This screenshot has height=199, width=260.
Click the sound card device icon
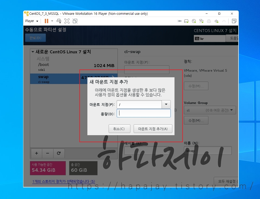[x=216, y=21]
